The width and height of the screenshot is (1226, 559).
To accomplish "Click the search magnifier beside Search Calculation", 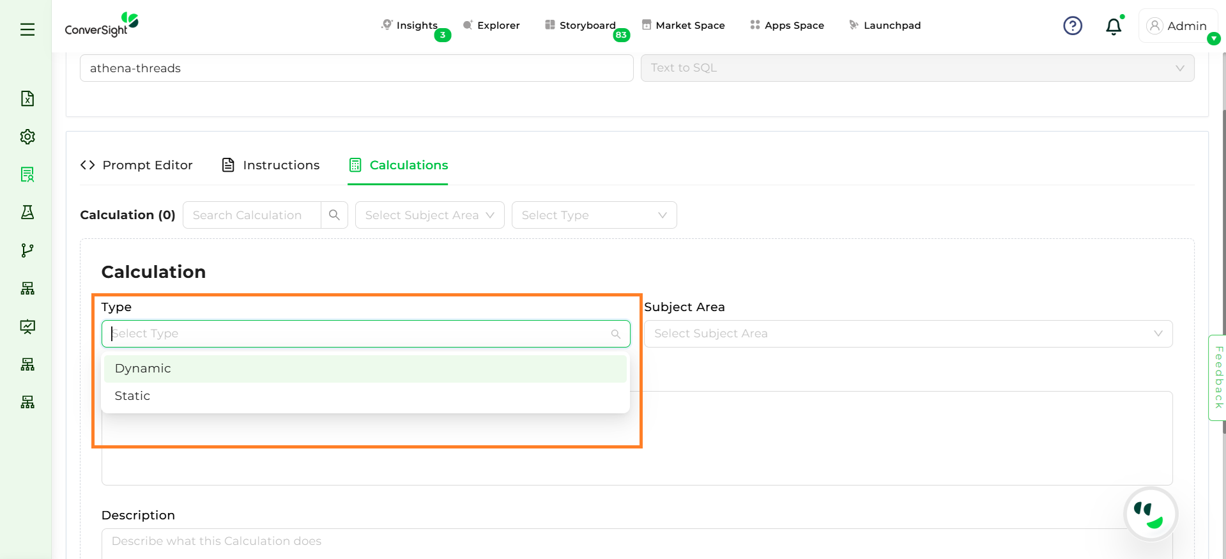I will 334,215.
